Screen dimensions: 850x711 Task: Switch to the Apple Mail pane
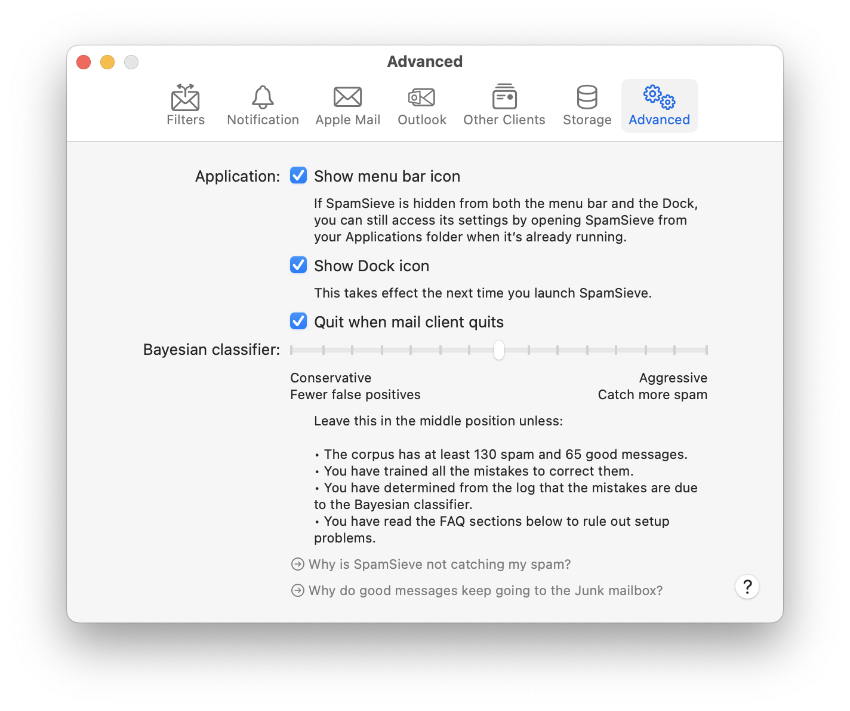(x=347, y=106)
